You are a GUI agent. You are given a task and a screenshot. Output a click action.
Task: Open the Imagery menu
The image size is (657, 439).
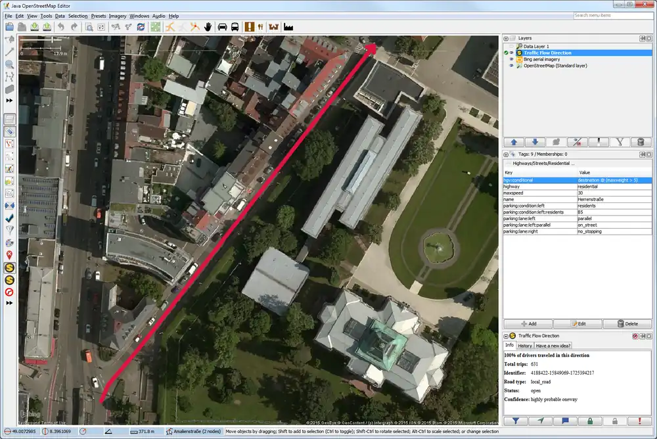tap(118, 15)
